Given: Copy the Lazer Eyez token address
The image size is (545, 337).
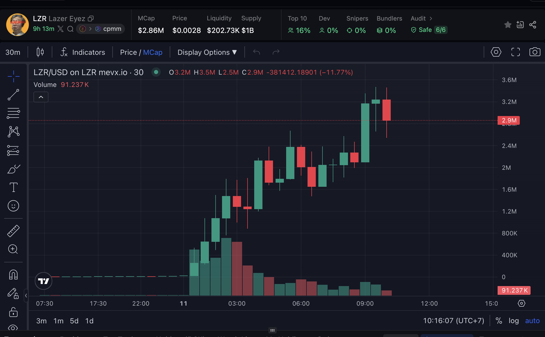Looking at the screenshot, I should click(x=91, y=19).
